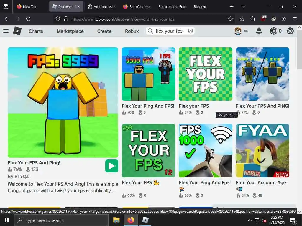The width and height of the screenshot is (302, 226).
Task: Open the Roblox app in the taskbar
Action: click(145, 220)
